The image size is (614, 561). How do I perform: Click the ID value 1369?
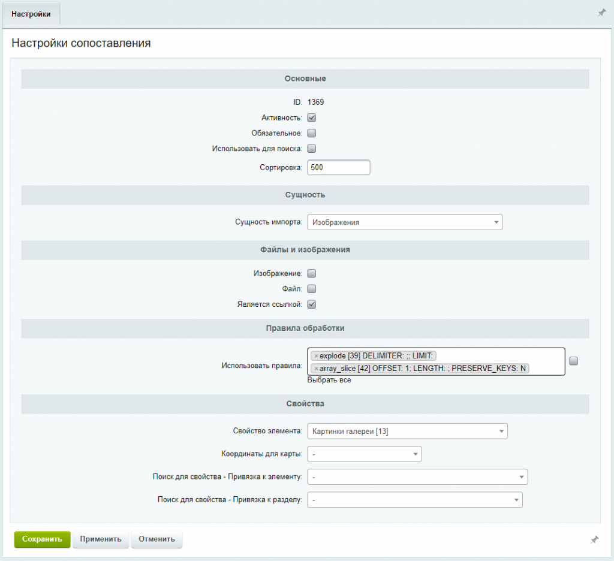(315, 102)
